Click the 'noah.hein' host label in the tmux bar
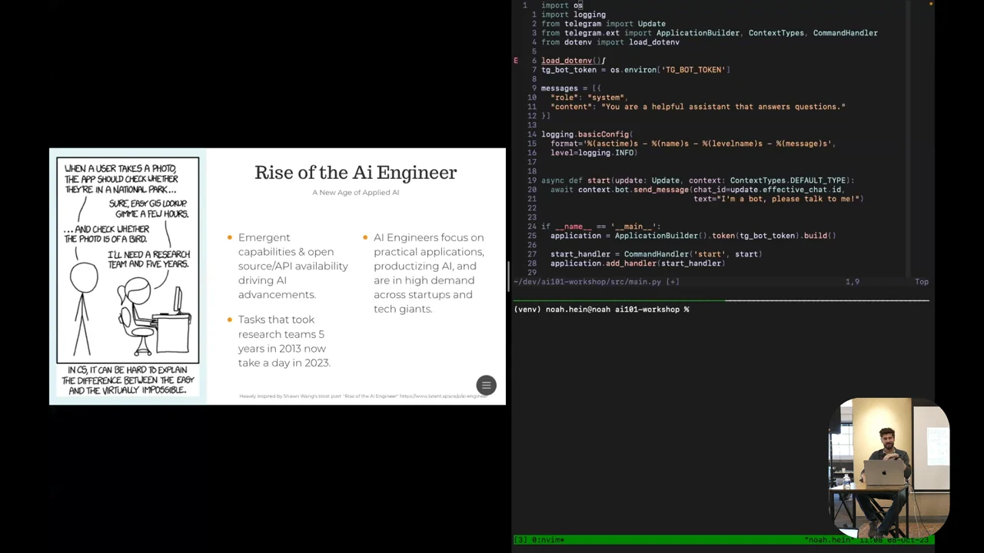The image size is (984, 553). [829, 540]
